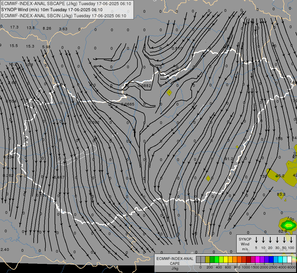
Task: Click the 20 m/s wind arrow in legend
Action: click(270, 240)
